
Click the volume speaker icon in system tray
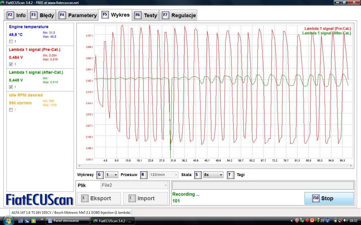tap(345, 221)
